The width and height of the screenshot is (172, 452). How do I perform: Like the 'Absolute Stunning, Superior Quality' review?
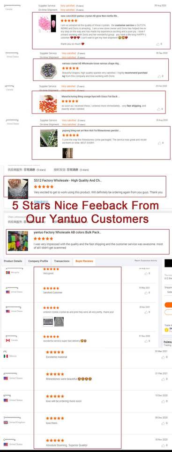[163, 445]
